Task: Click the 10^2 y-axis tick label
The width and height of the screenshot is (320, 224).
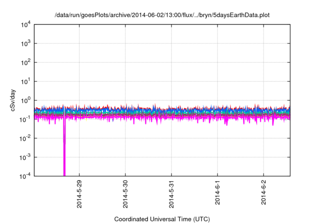Action: tap(25, 62)
